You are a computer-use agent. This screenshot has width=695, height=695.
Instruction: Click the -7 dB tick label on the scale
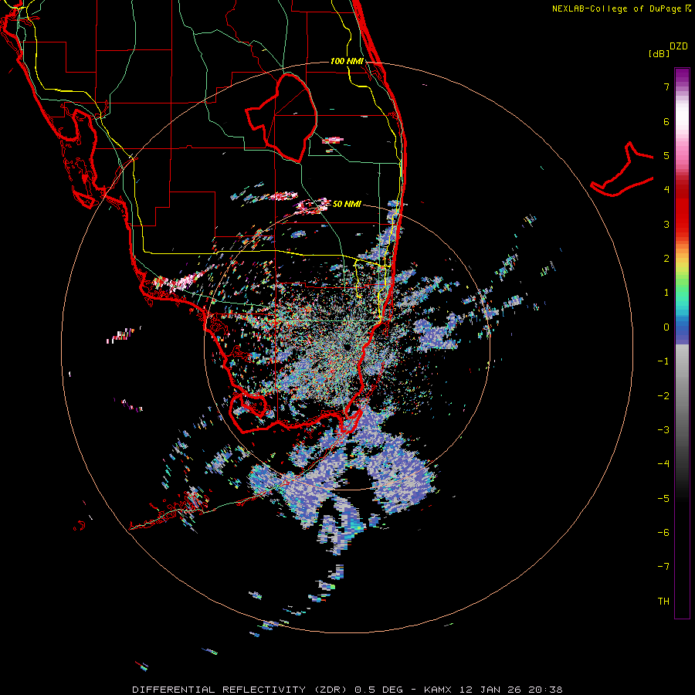tap(663, 567)
